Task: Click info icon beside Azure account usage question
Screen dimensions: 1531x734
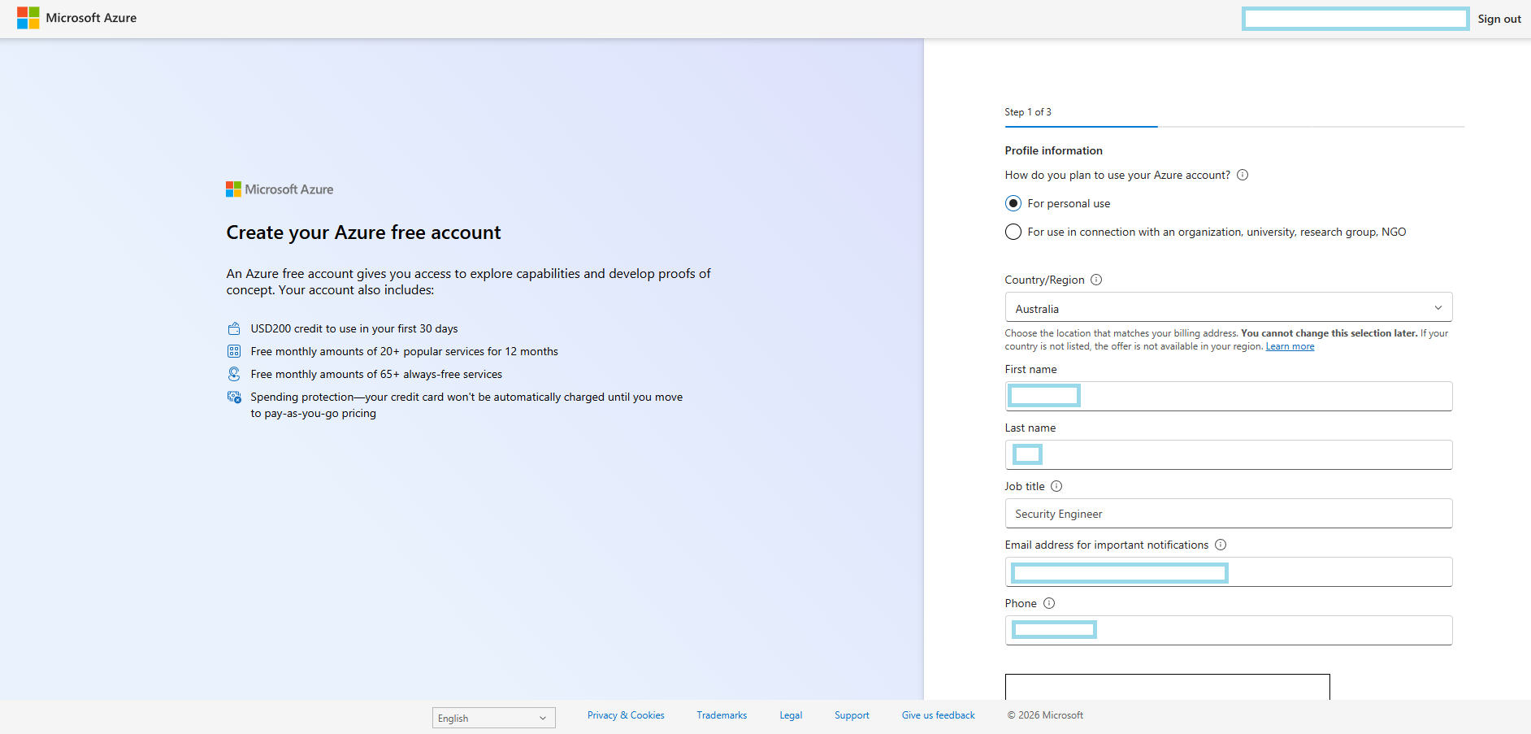Action: tap(1243, 175)
